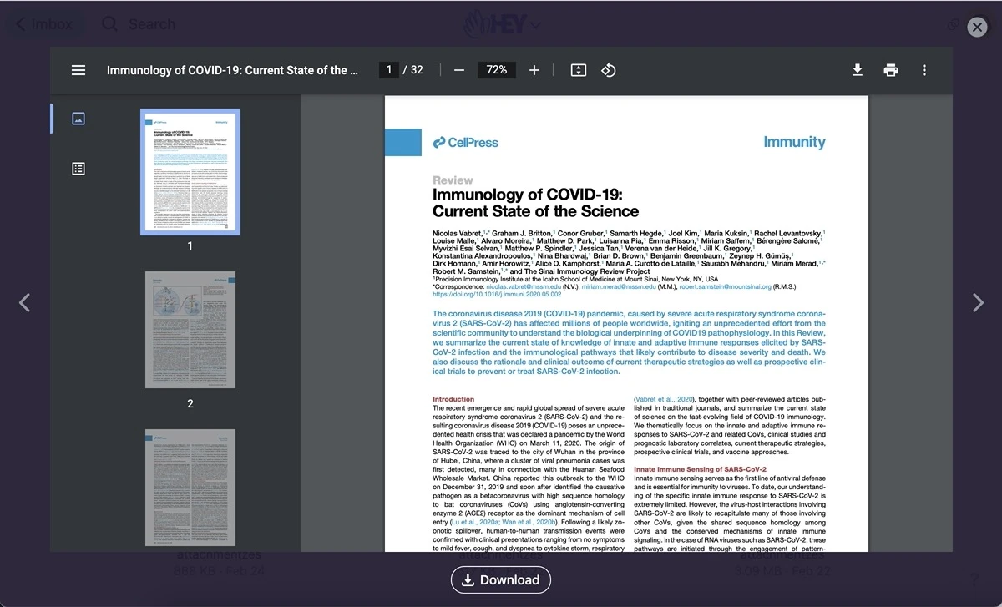This screenshot has height=607, width=1002.
Task: Open page 2 thumbnail
Action: pyautogui.click(x=190, y=329)
